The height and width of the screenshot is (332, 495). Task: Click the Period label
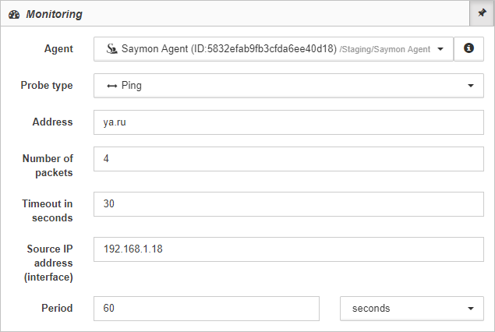coord(57,308)
